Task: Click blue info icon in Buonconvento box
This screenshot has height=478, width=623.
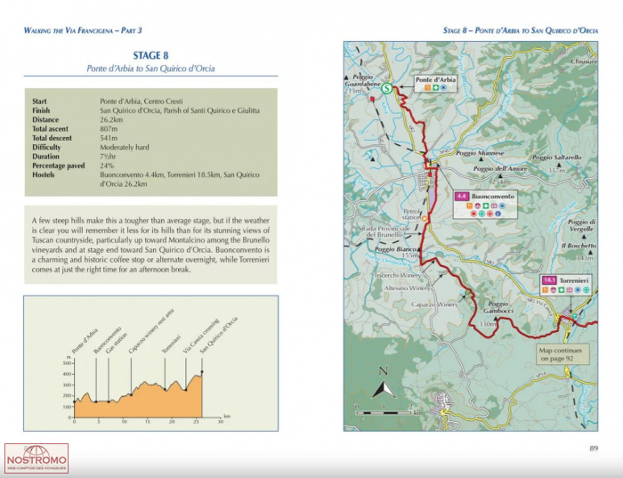Action: (498, 214)
